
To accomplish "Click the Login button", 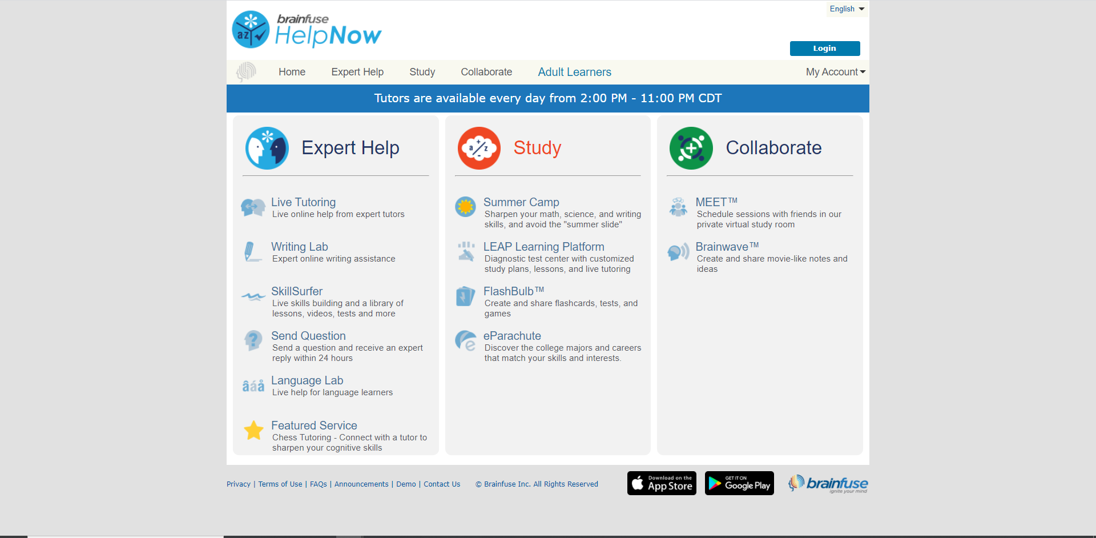I will point(825,49).
